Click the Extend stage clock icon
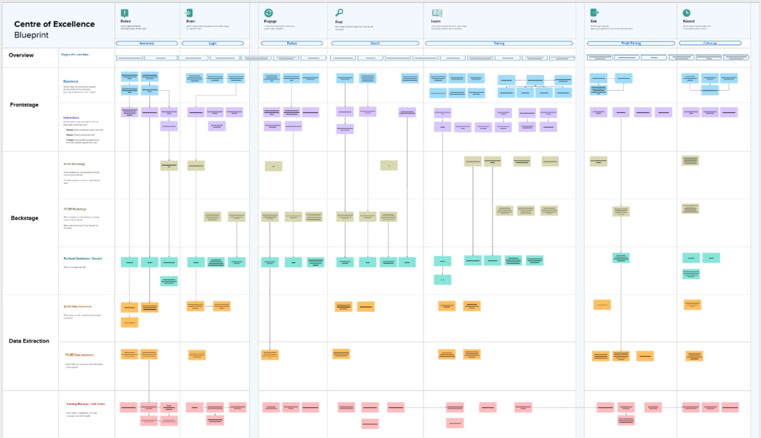The height and width of the screenshot is (438, 761). pyautogui.click(x=687, y=13)
